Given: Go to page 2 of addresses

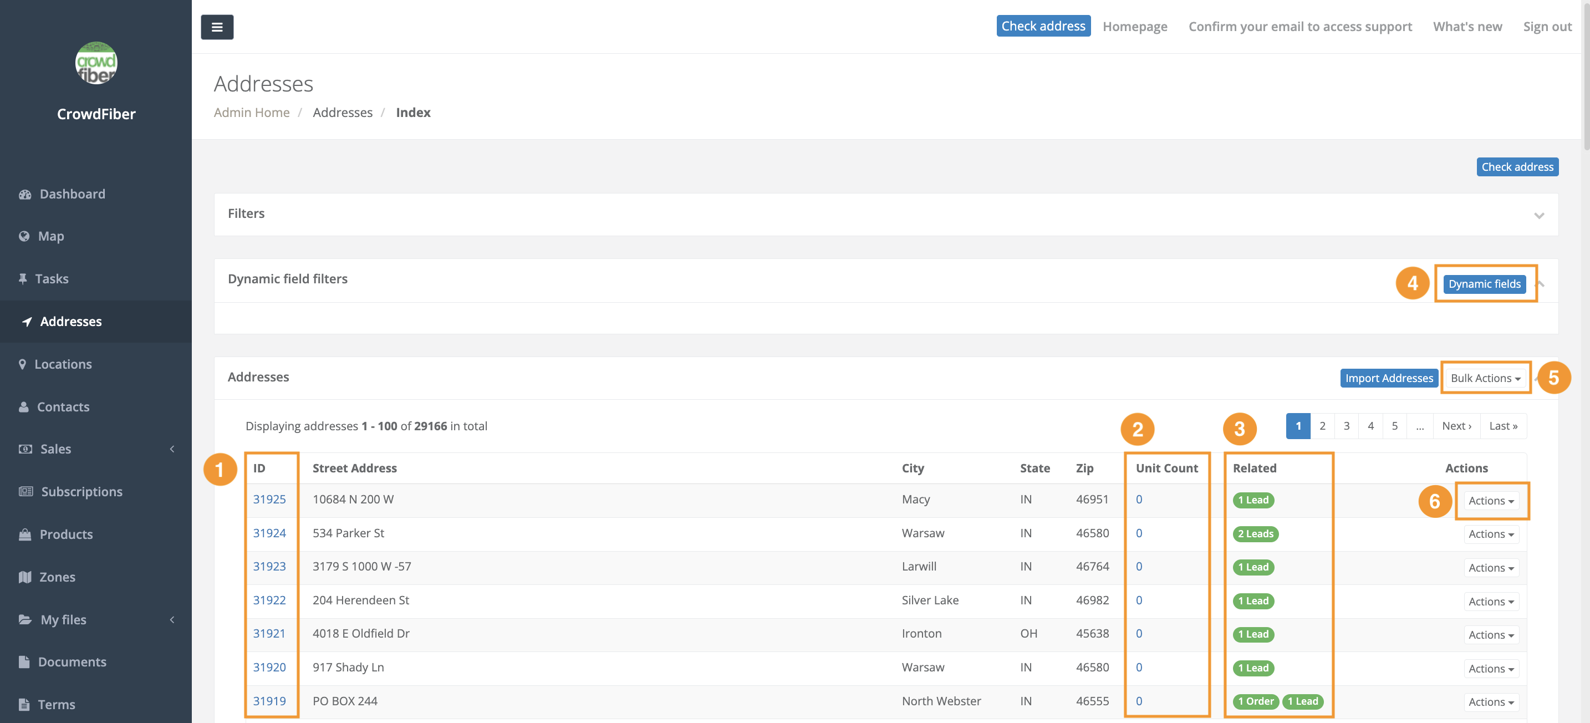Looking at the screenshot, I should click(1322, 425).
